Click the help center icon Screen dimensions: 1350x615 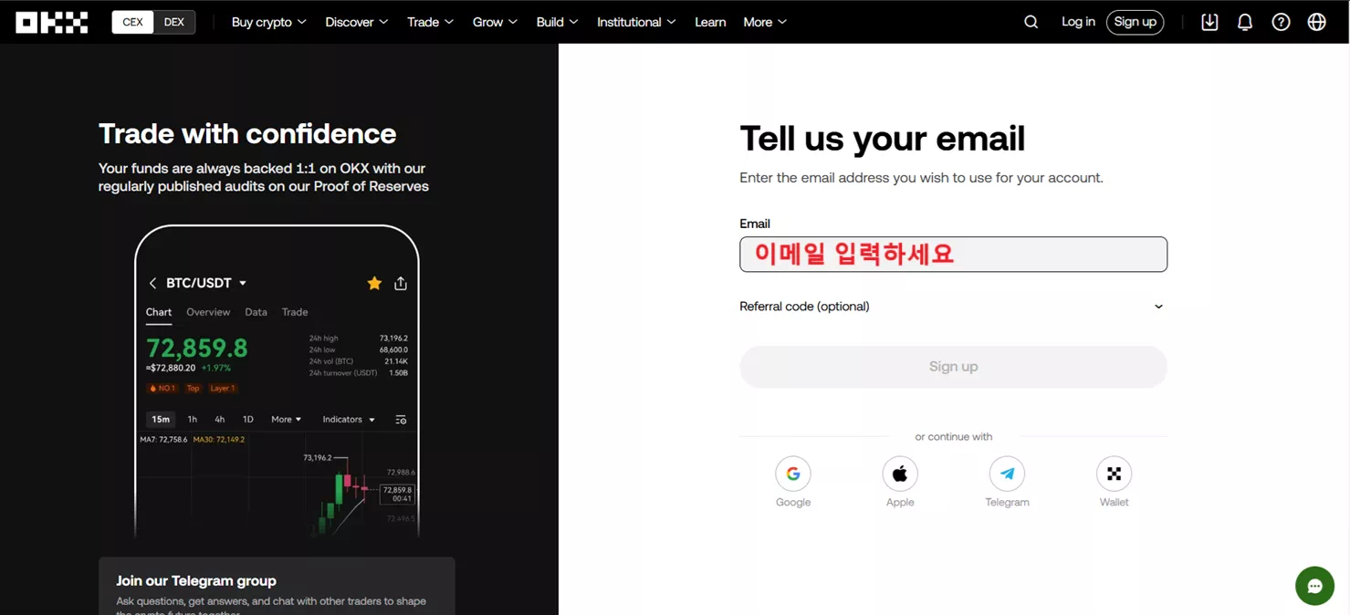[1280, 21]
